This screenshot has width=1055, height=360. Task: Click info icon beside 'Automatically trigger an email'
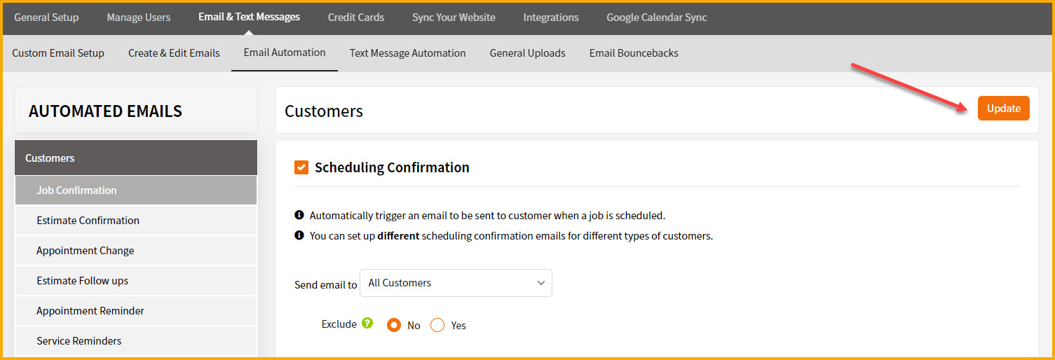[x=299, y=215]
